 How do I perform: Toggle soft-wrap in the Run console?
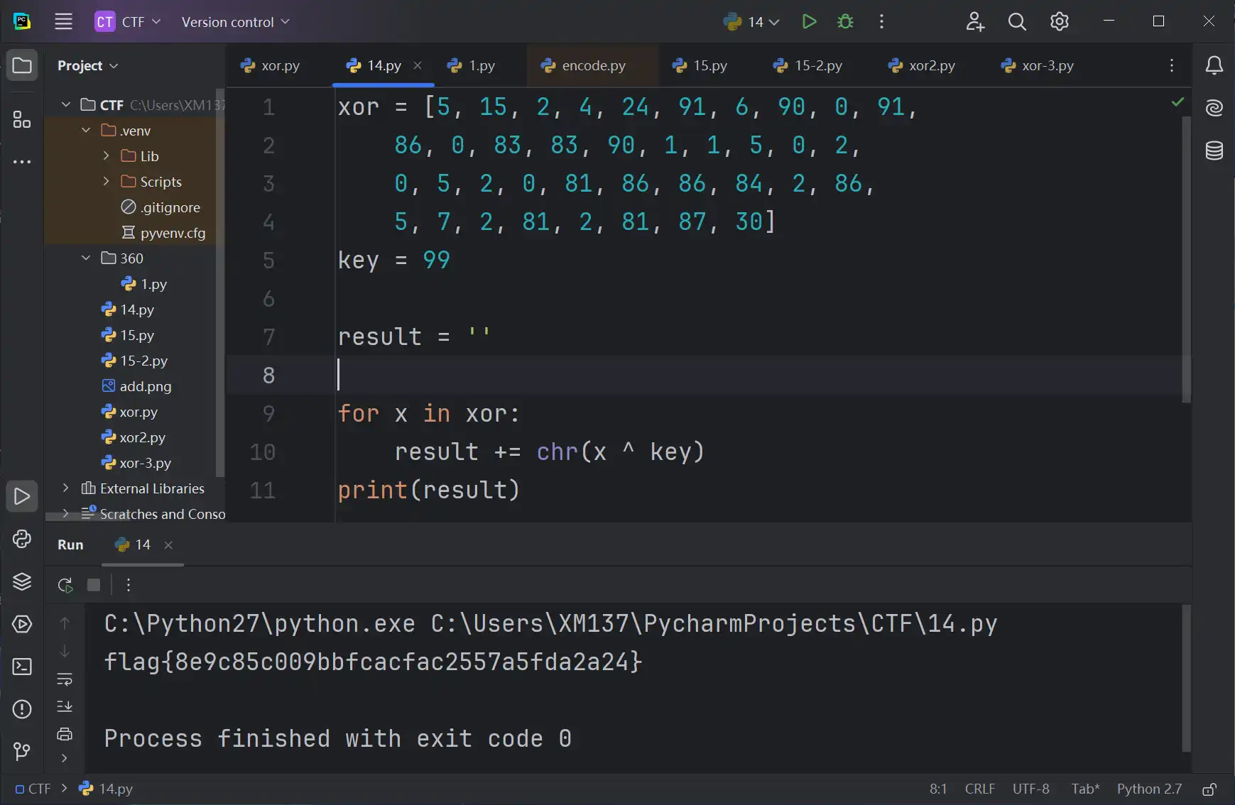pos(65,679)
